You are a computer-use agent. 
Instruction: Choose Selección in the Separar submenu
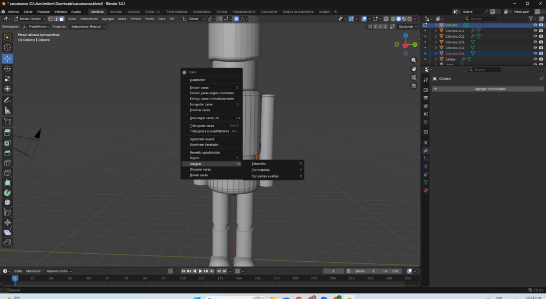tap(259, 164)
